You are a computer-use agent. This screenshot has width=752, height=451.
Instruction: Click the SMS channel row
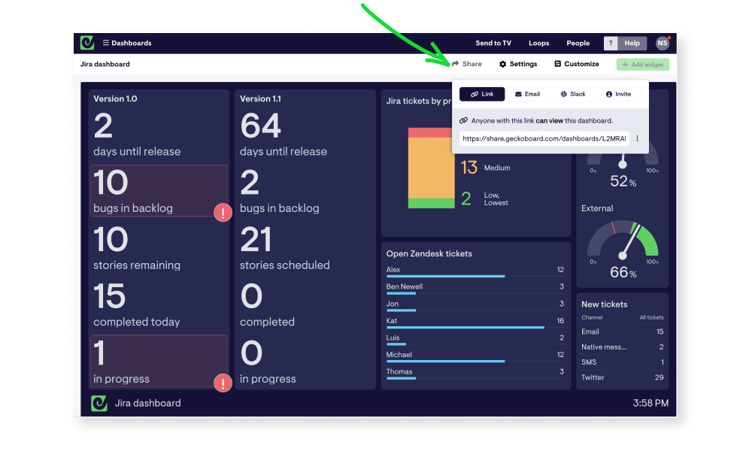pos(623,362)
